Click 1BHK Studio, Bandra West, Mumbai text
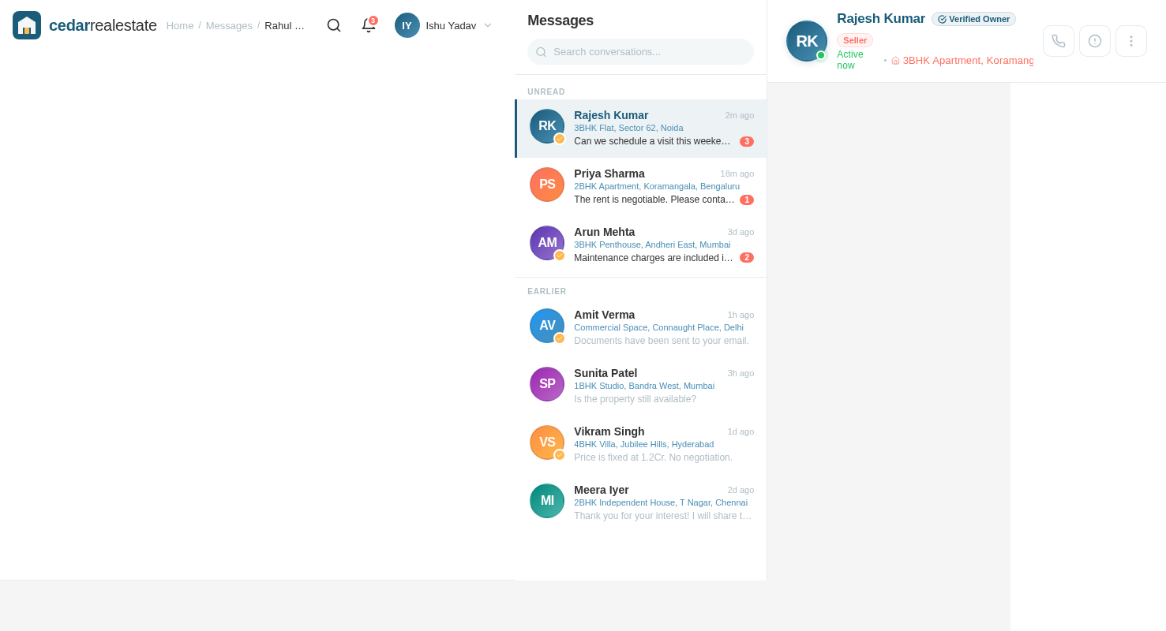The width and height of the screenshot is (1166, 631). [x=644, y=386]
